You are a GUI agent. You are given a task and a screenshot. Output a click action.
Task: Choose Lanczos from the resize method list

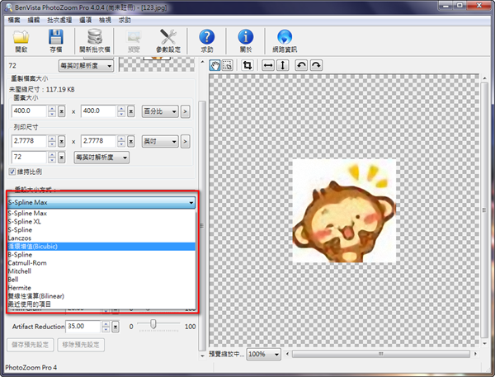point(21,238)
